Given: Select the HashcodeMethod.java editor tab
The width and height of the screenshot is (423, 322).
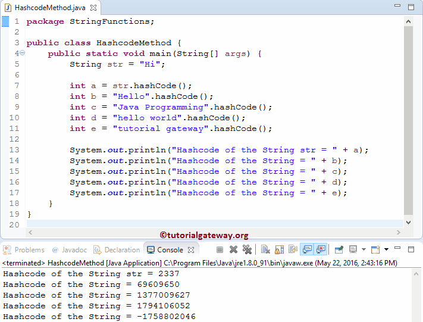Looking at the screenshot, I should click(x=50, y=8).
